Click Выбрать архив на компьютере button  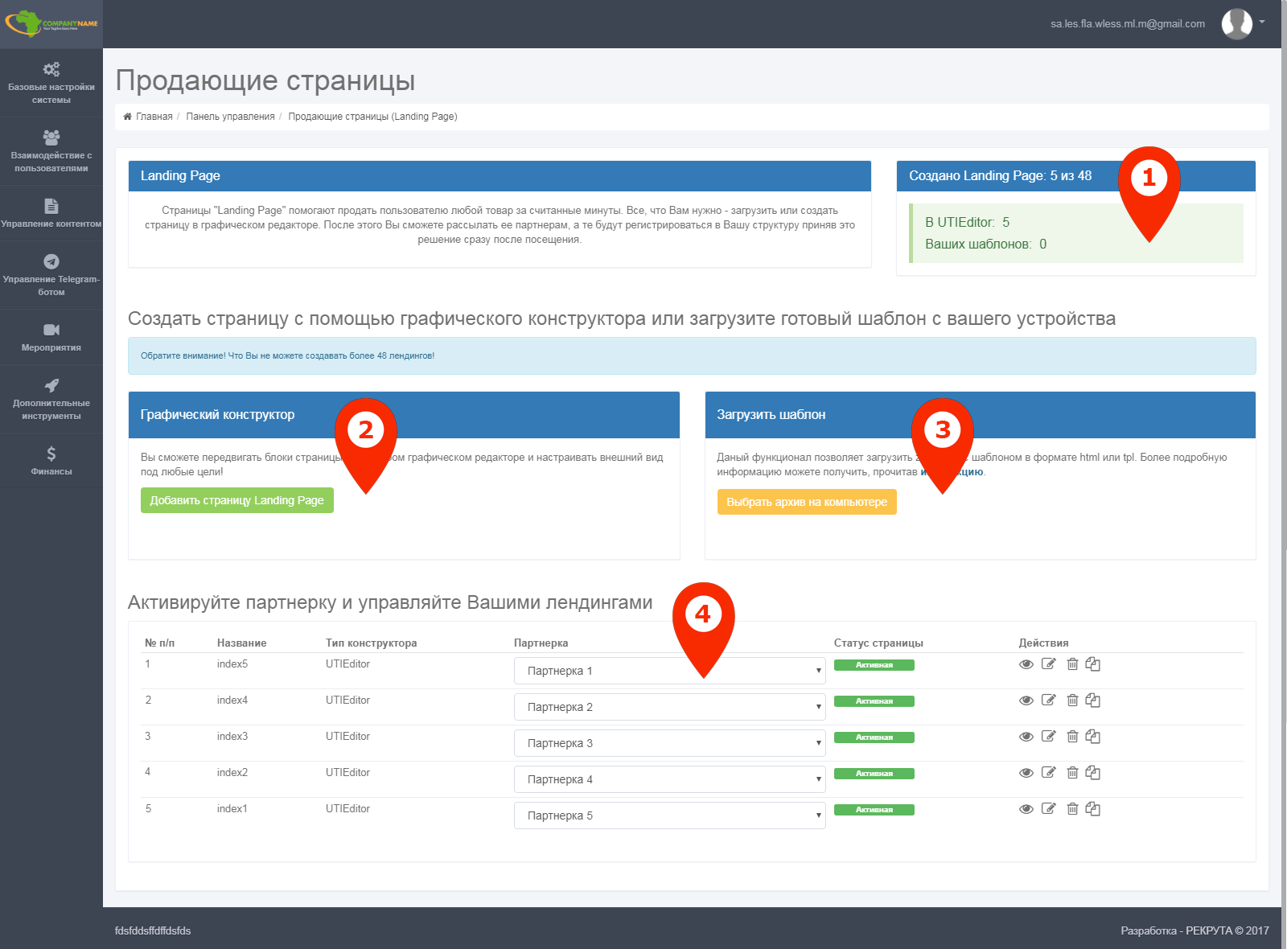click(x=806, y=502)
